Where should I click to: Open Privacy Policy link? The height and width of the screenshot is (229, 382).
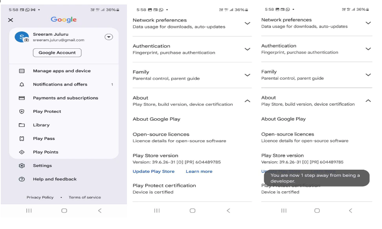40,197
